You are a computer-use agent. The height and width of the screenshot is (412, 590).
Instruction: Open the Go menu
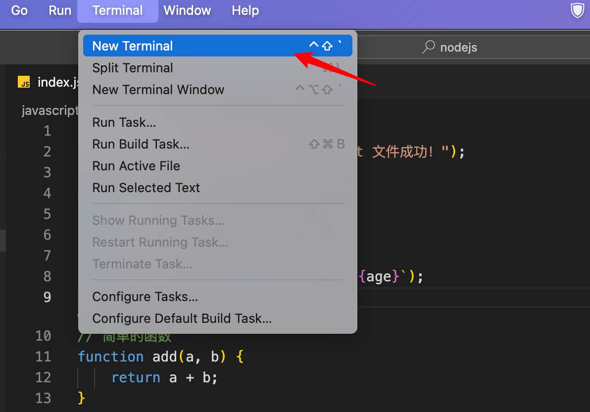click(19, 10)
